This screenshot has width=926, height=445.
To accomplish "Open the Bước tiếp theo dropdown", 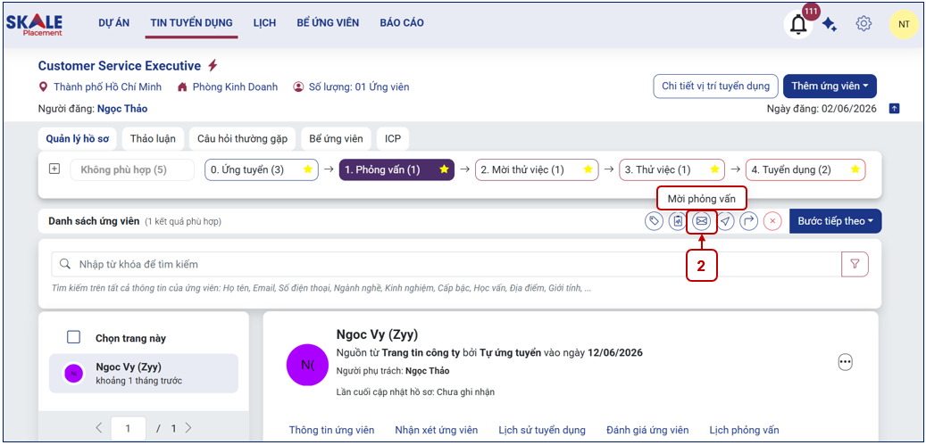I will 835,221.
